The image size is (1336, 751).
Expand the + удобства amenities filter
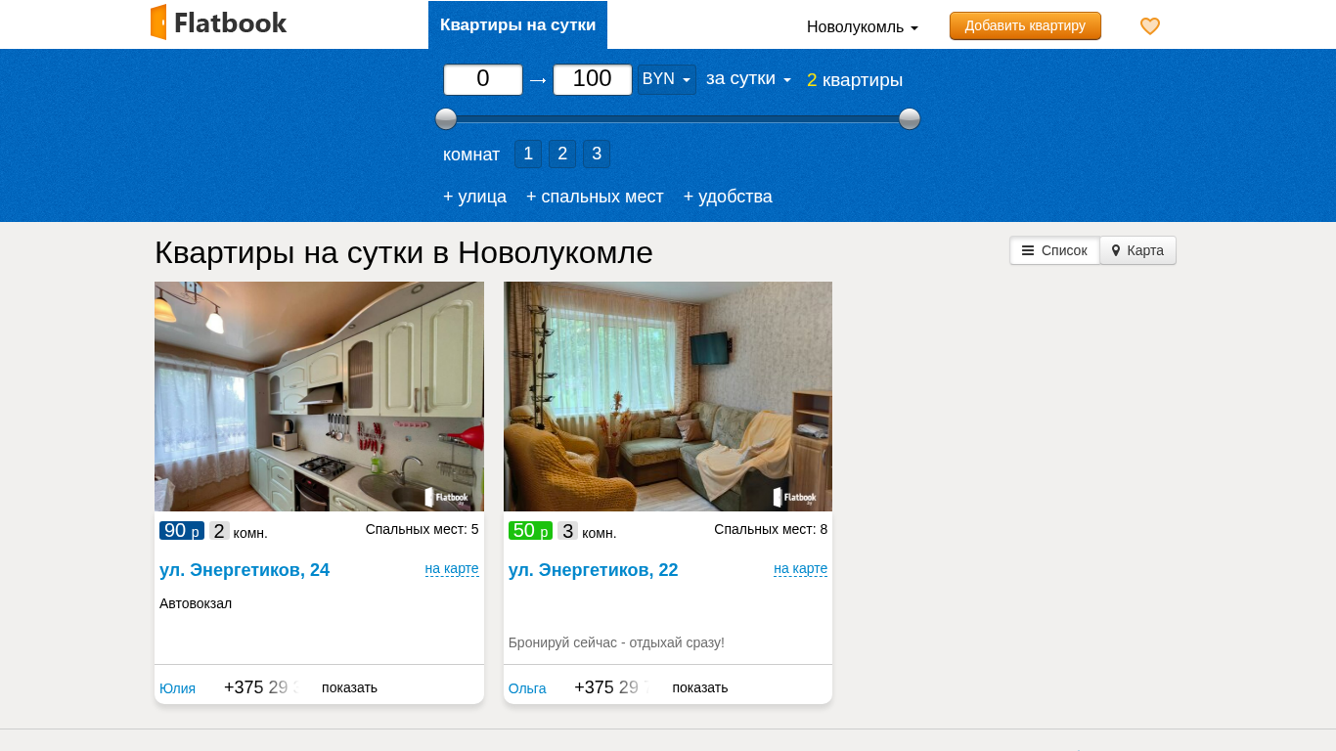728,197
